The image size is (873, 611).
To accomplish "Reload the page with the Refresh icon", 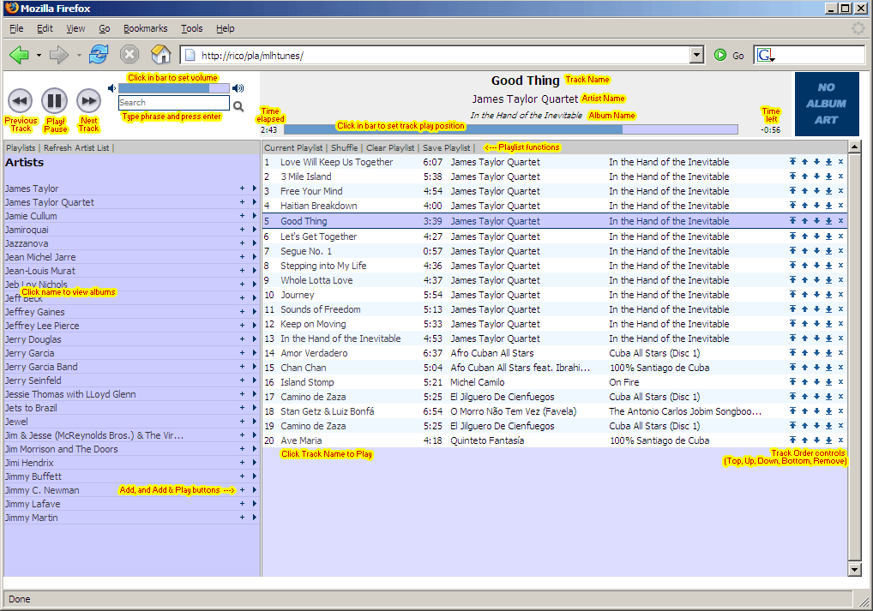I will coord(99,55).
